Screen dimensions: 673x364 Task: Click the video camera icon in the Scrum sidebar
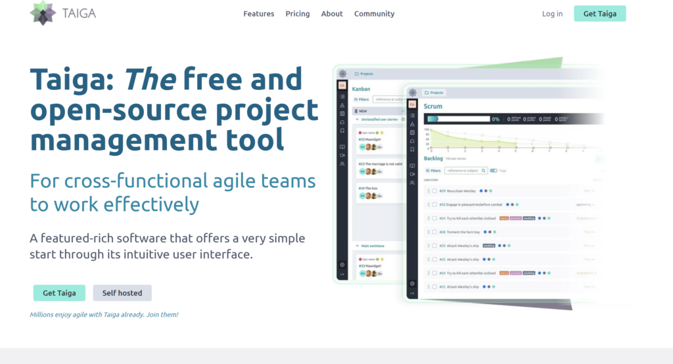point(412,173)
